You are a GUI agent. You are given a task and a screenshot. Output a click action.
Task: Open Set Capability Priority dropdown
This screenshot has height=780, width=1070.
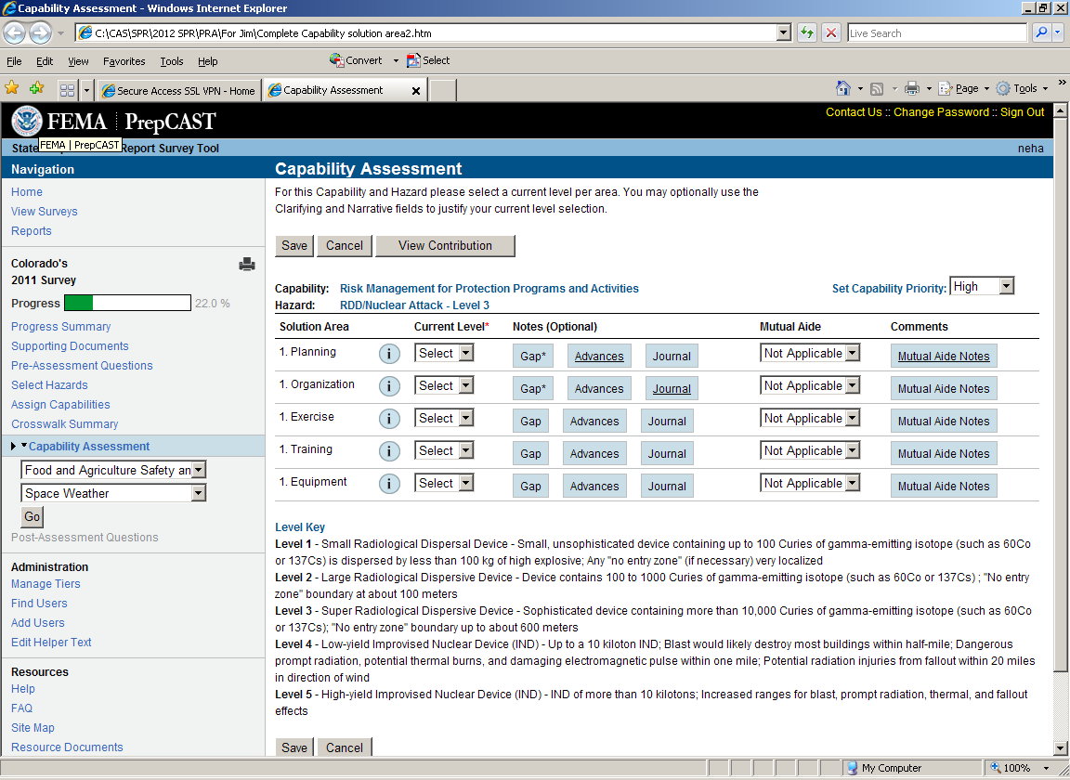point(982,287)
